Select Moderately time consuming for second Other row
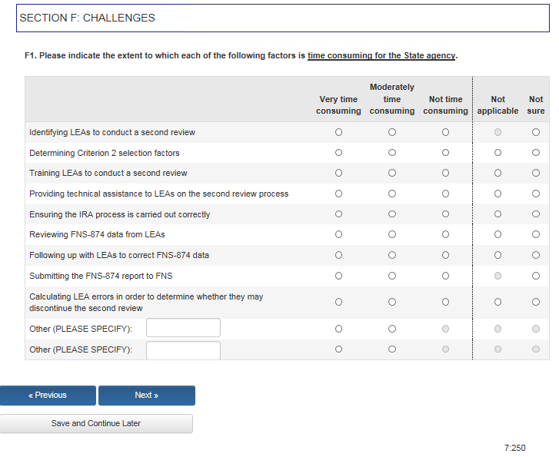This screenshot has width=559, height=457. pyautogui.click(x=392, y=349)
